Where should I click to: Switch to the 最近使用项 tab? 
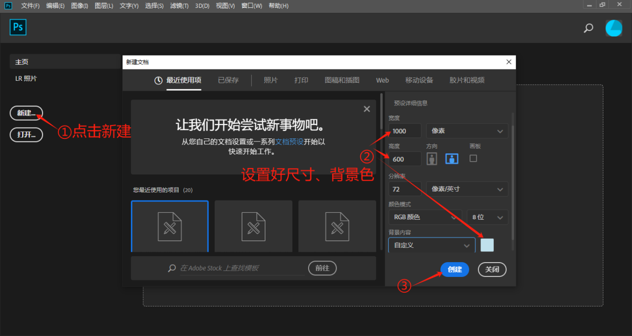click(184, 80)
